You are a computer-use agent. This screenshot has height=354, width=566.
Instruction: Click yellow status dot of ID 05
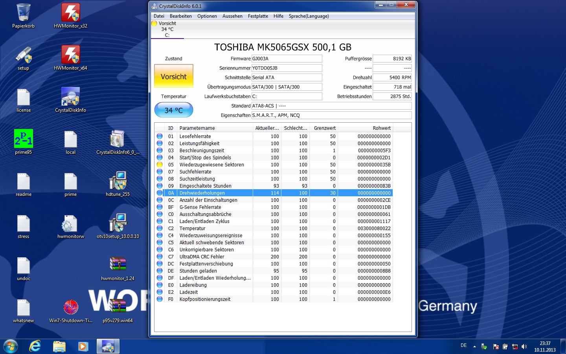coord(160,165)
